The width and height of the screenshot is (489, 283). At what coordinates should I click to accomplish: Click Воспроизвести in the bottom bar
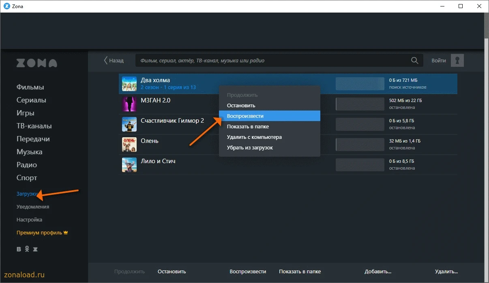pos(248,272)
